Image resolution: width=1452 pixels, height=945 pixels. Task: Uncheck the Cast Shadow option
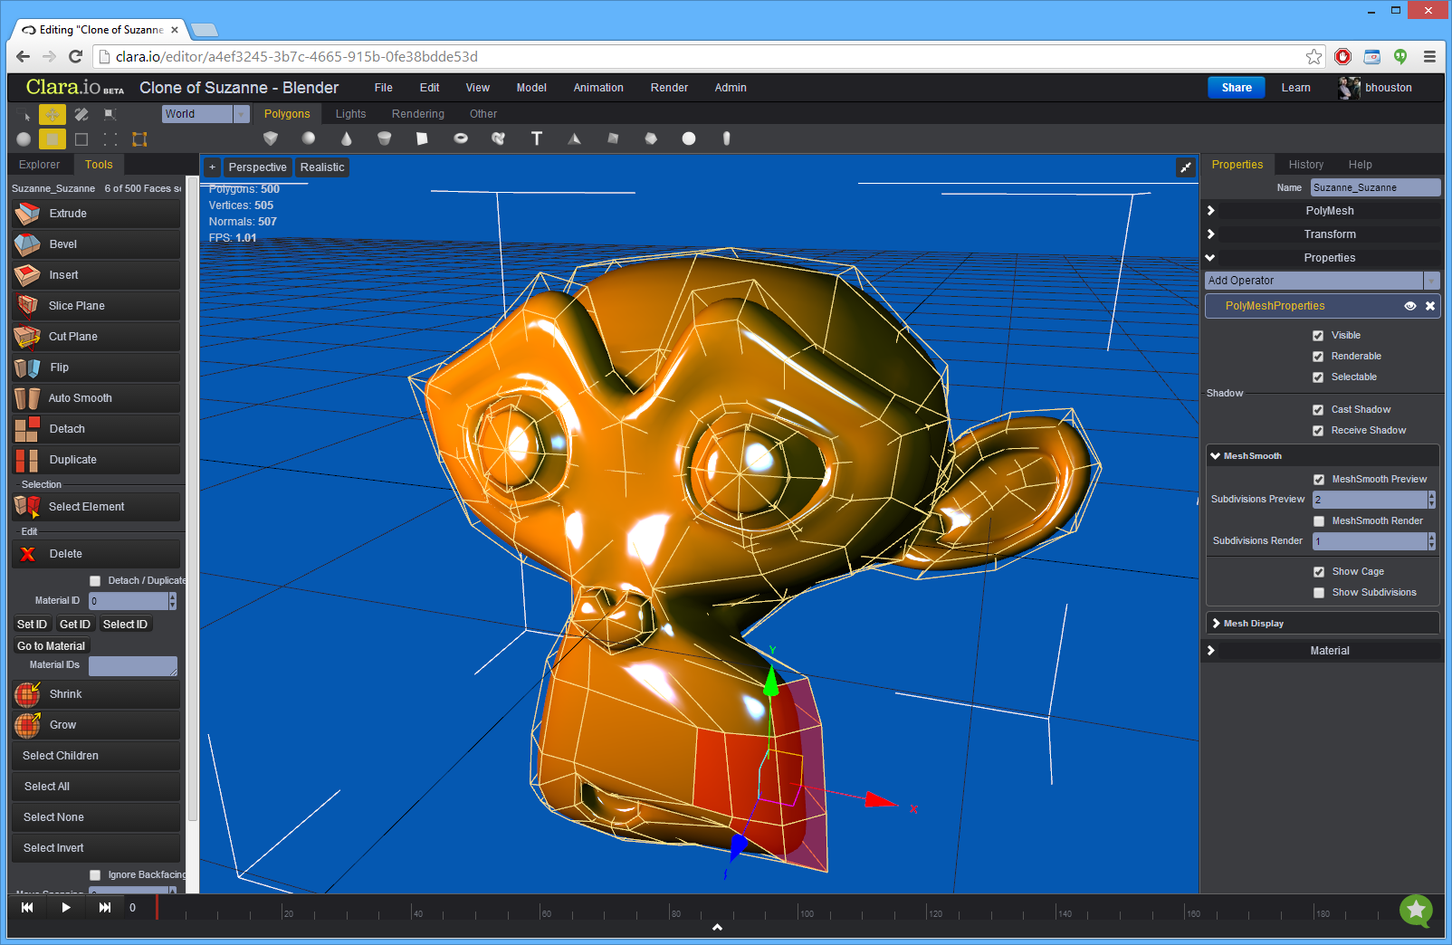(x=1319, y=409)
